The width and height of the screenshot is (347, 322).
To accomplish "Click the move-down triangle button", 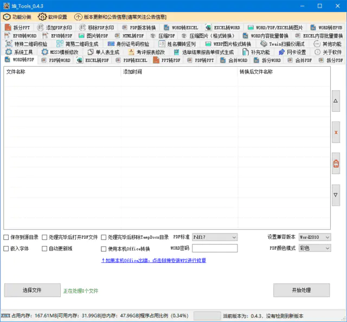I will (336, 194).
